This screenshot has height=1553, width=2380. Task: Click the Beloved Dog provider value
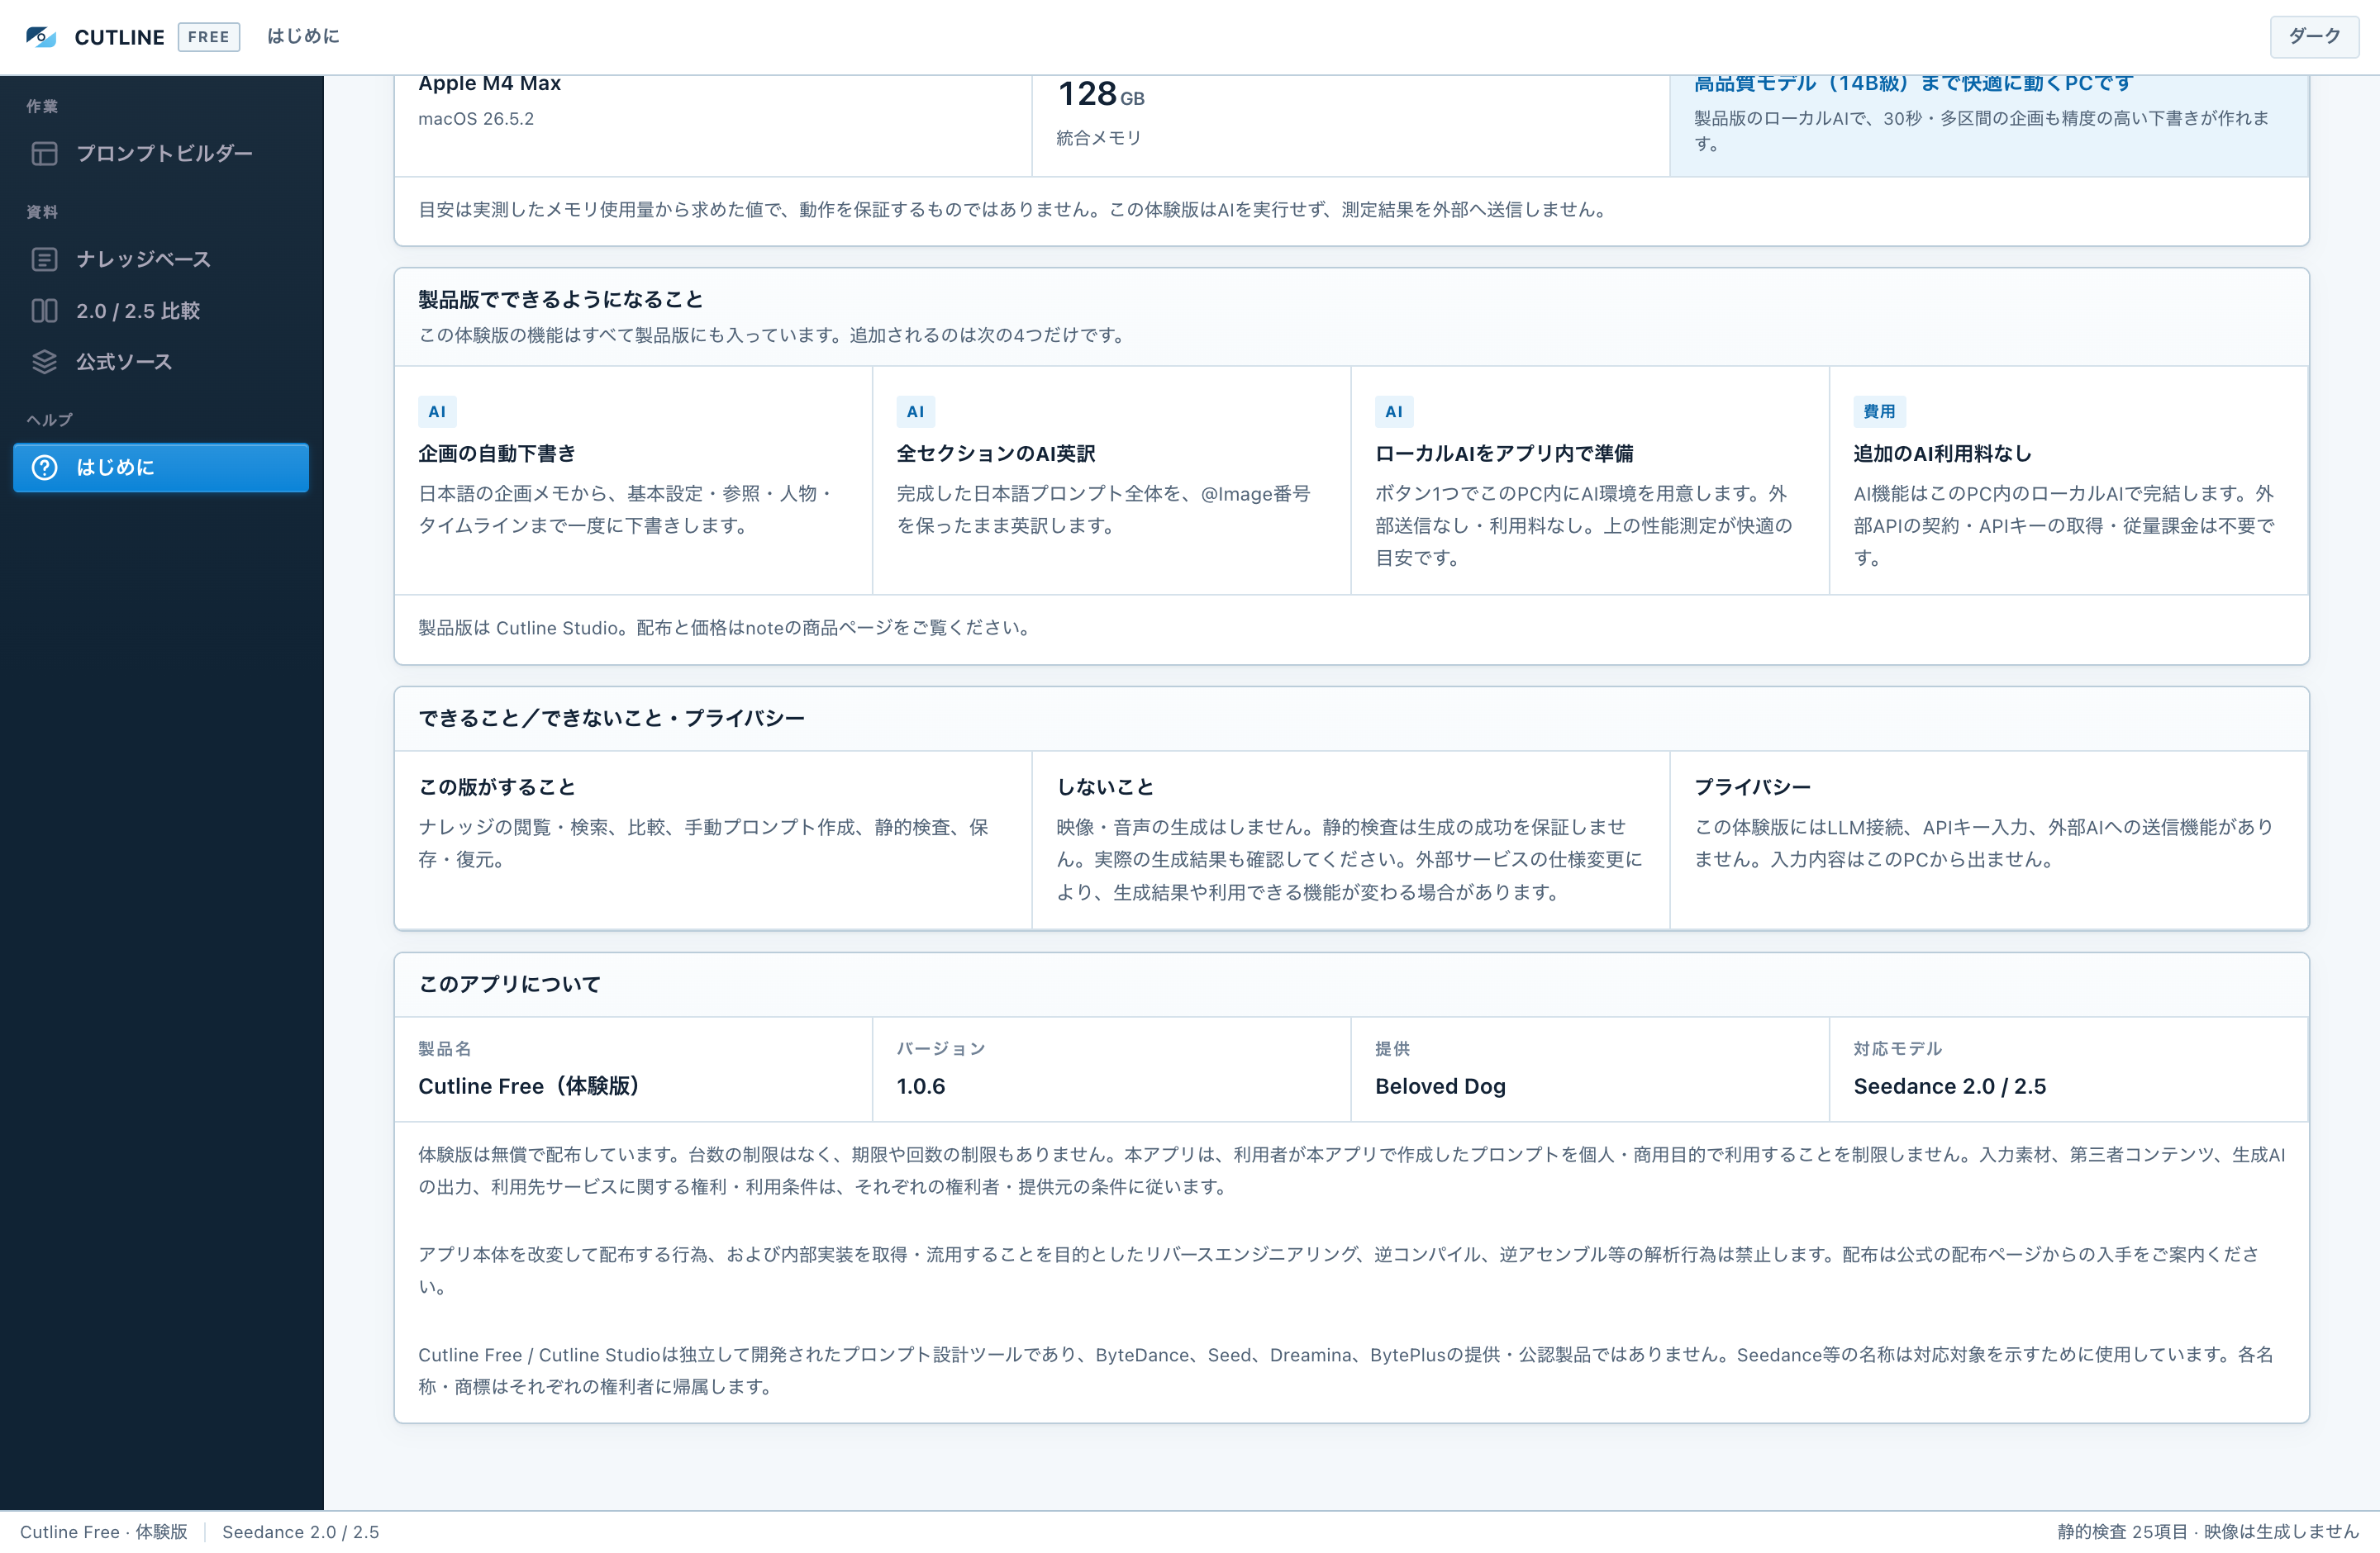click(x=1440, y=1086)
